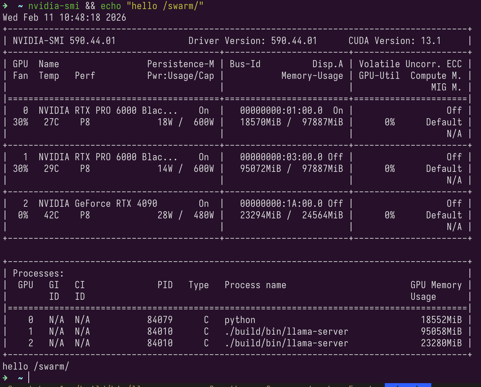Click the power usage value '18W'
The width and height of the screenshot is (481, 387).
[x=165, y=122]
